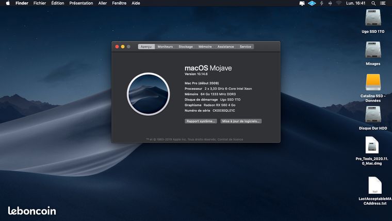Screen dimensions: 392x221
Task: Click the 64 Go 1333 MHz DDR3 text
Action: (218, 94)
